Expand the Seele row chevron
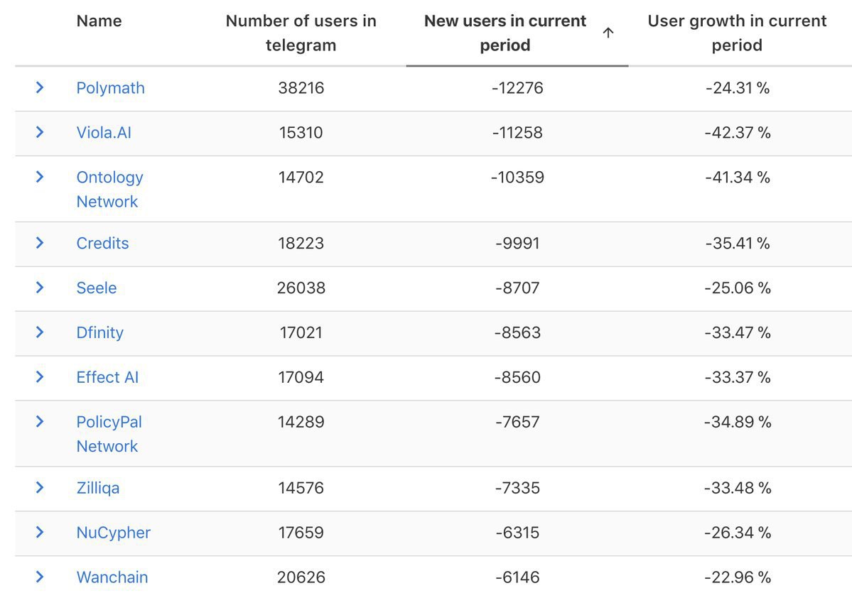This screenshot has width=852, height=598. [x=40, y=288]
